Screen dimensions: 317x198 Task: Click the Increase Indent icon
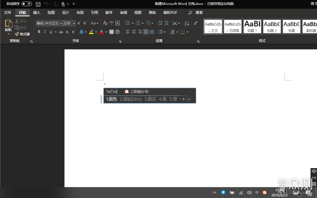point(166,23)
